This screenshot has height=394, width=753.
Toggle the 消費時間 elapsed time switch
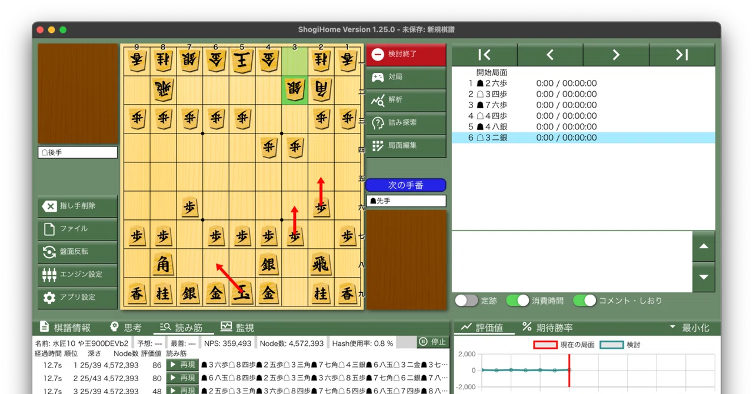coord(518,300)
